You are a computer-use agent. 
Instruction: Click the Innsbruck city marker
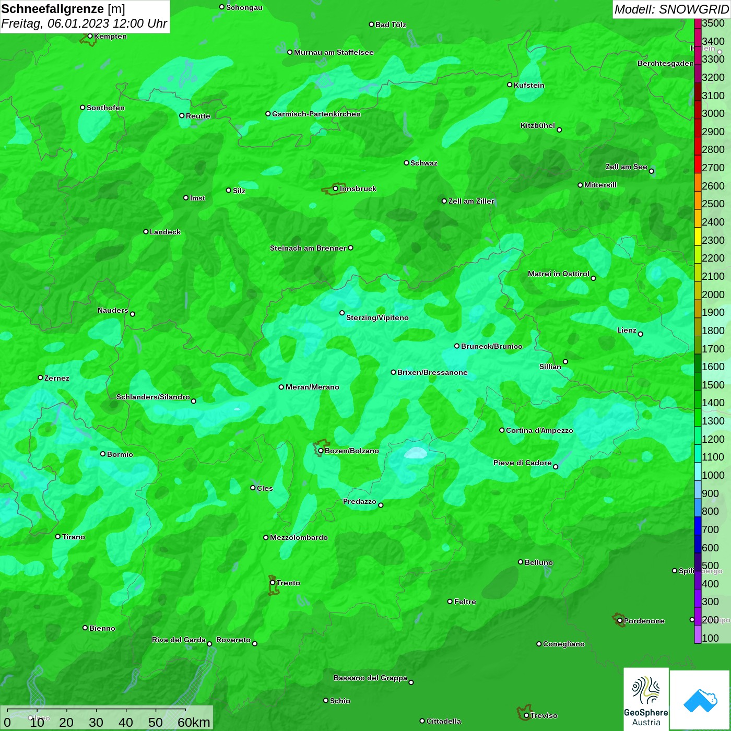[335, 188]
